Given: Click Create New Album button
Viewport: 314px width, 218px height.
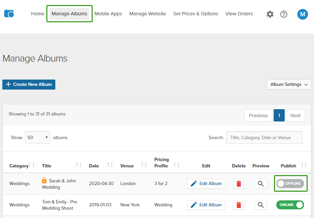Looking at the screenshot, I should click(x=29, y=85).
